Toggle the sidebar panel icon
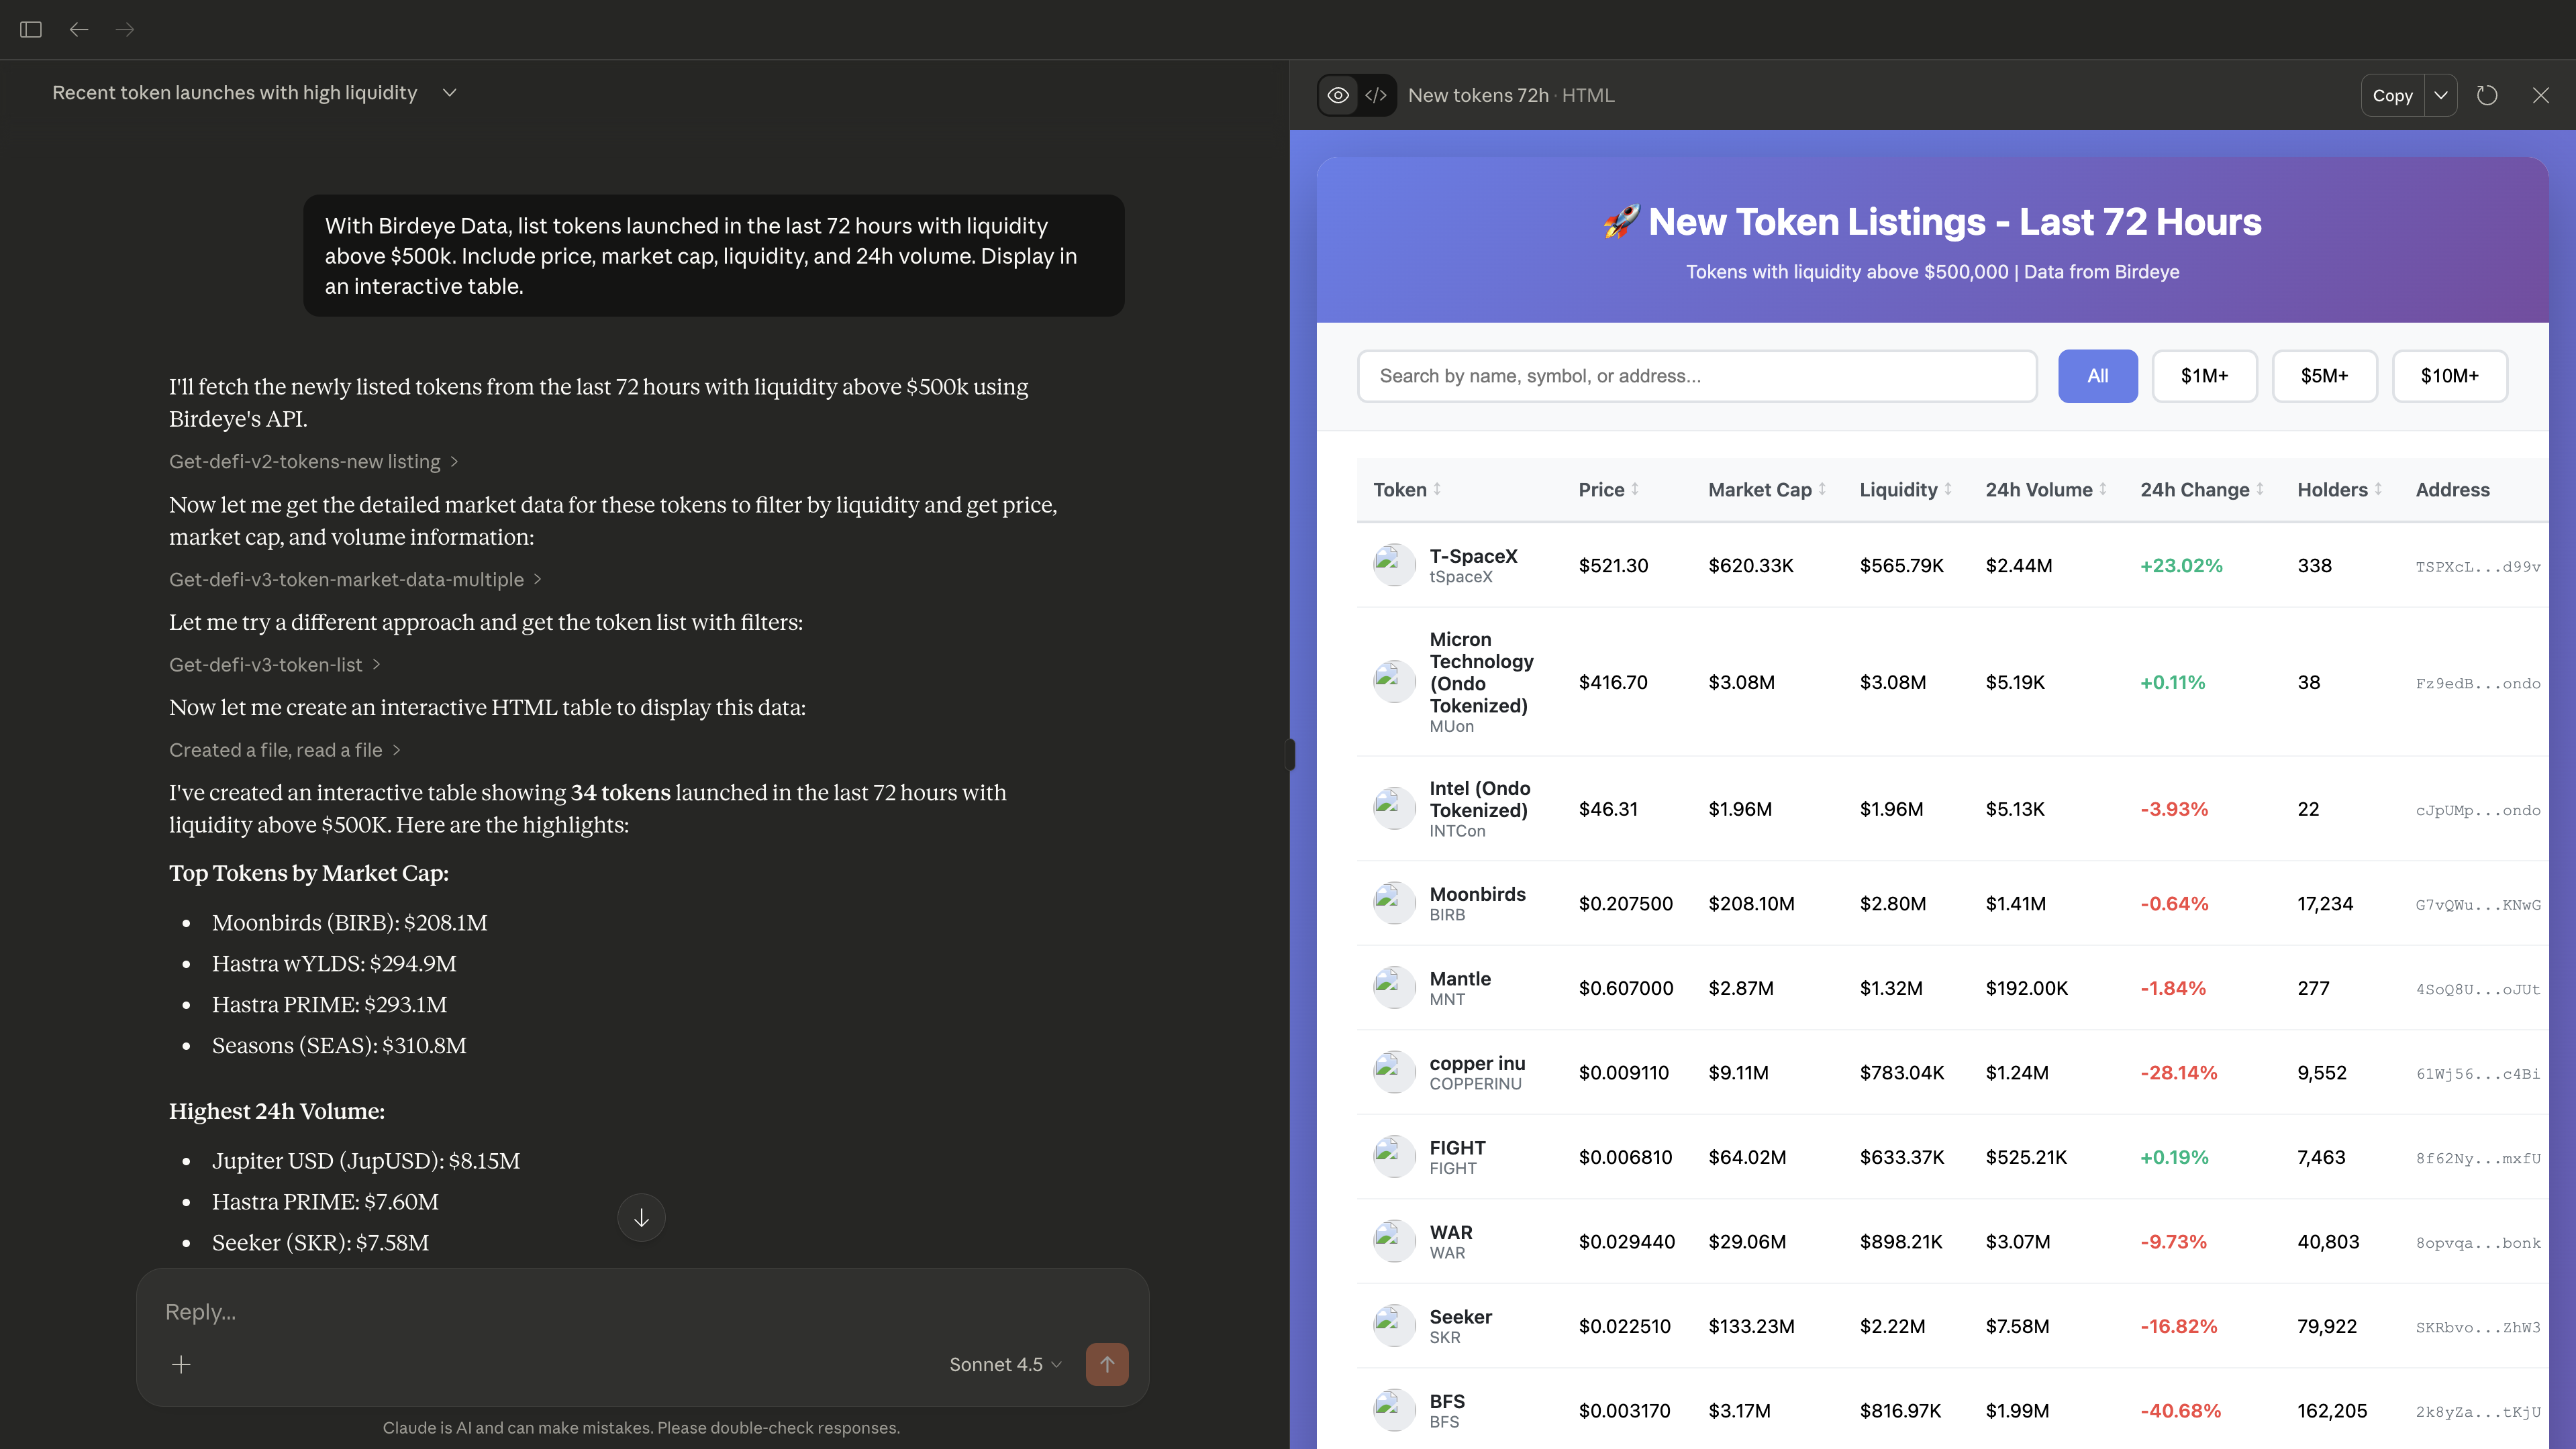This screenshot has height=1449, width=2576. point(31,29)
